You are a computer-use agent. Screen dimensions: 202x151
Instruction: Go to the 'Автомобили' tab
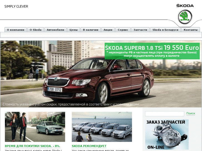pyautogui.click(x=55, y=30)
